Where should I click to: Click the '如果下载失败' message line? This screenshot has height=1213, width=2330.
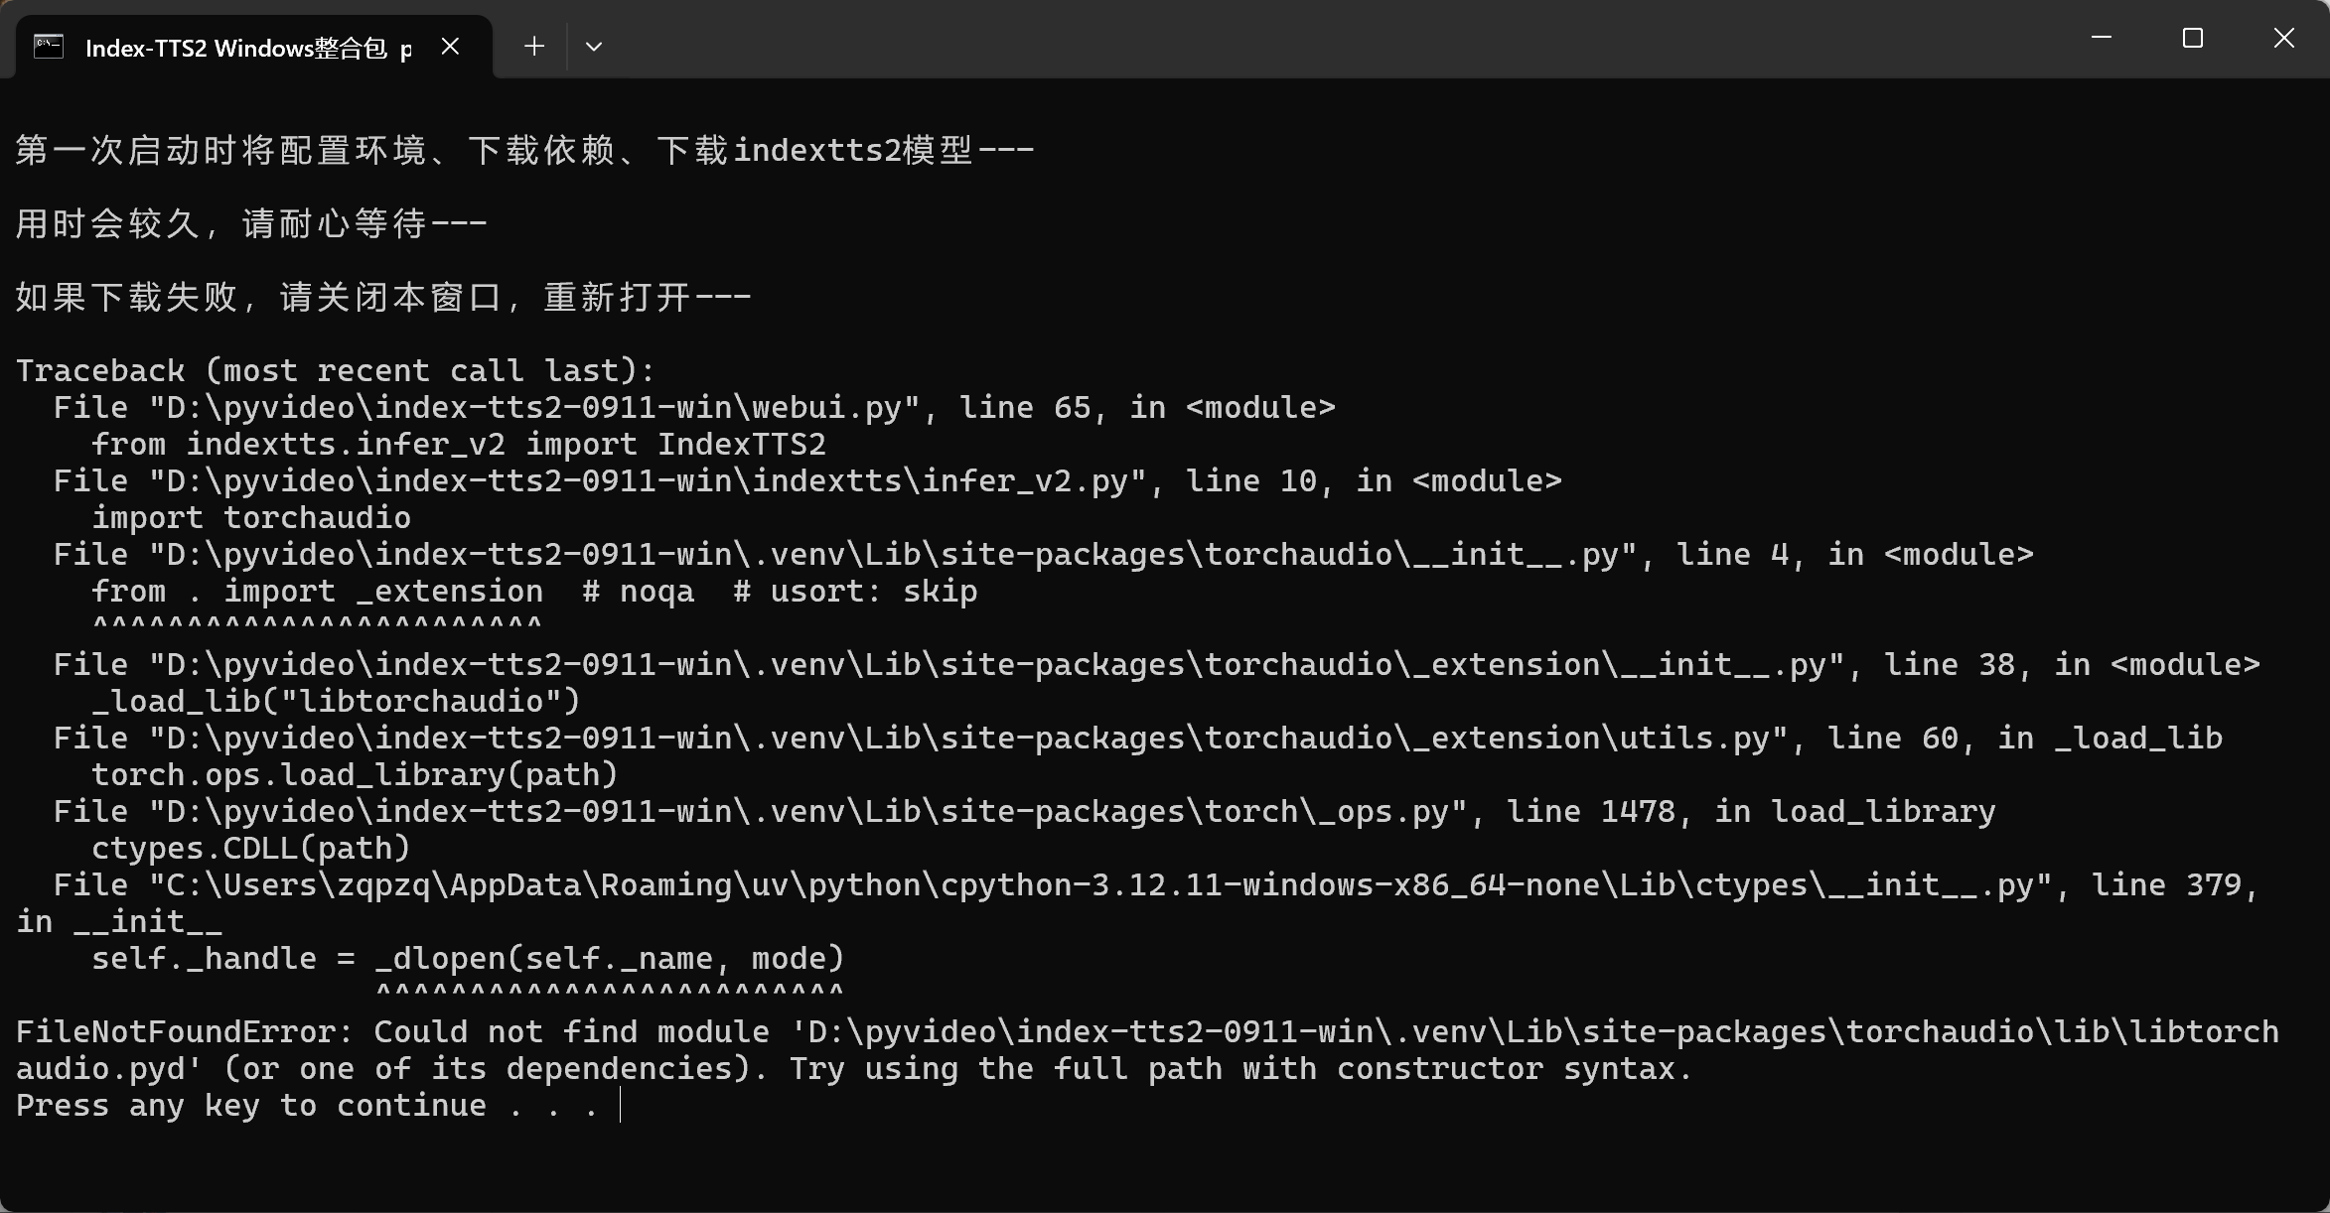click(x=382, y=298)
